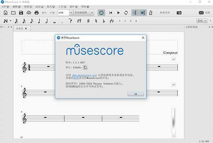Open the Edit menu 编辑(E)

click(17, 7)
